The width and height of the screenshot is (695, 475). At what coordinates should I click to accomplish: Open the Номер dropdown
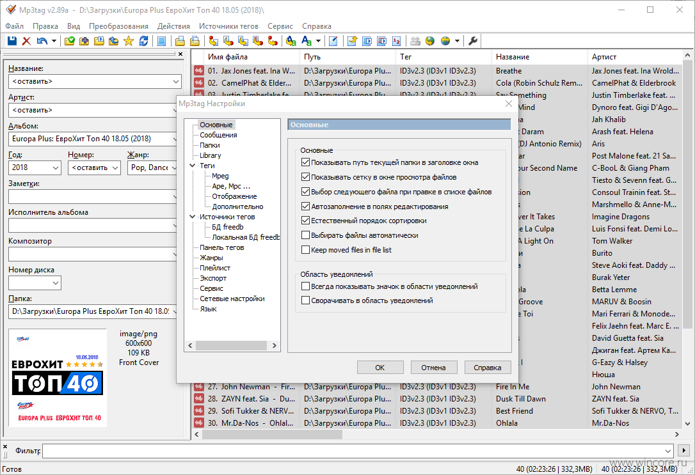click(x=115, y=167)
